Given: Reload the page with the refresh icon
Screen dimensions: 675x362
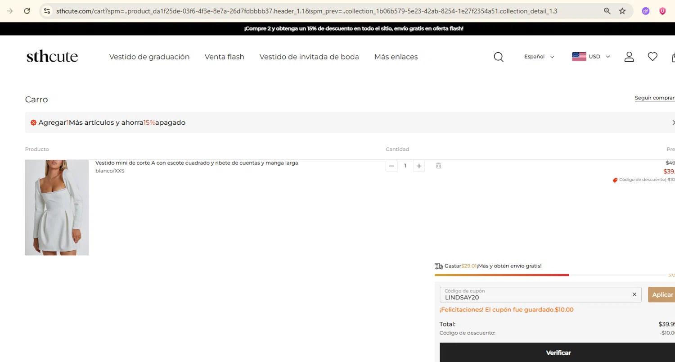Looking at the screenshot, I should [x=27, y=11].
